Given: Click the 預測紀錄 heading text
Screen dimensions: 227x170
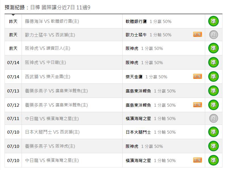Looking at the screenshot, I should pyautogui.click(x=15, y=7).
